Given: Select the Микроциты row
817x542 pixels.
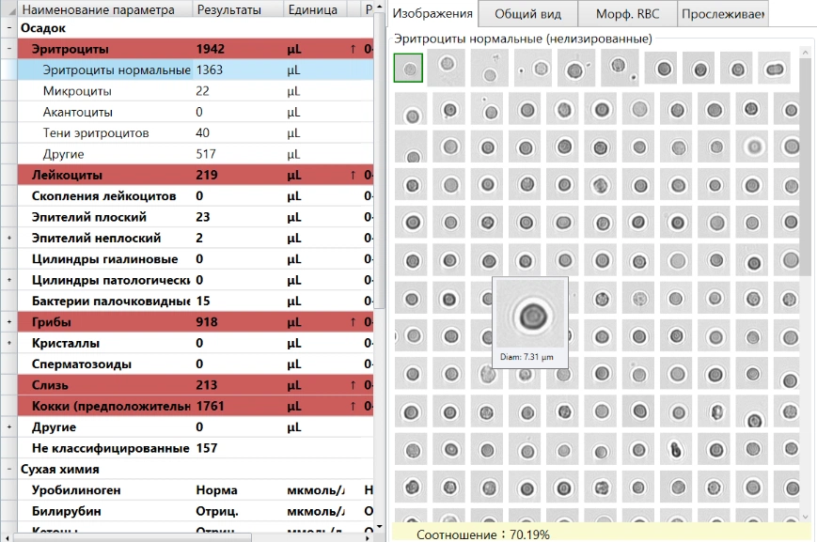Looking at the screenshot, I should point(78,91).
